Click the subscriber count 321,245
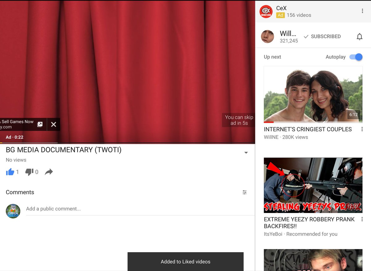The height and width of the screenshot is (271, 371). [289, 41]
